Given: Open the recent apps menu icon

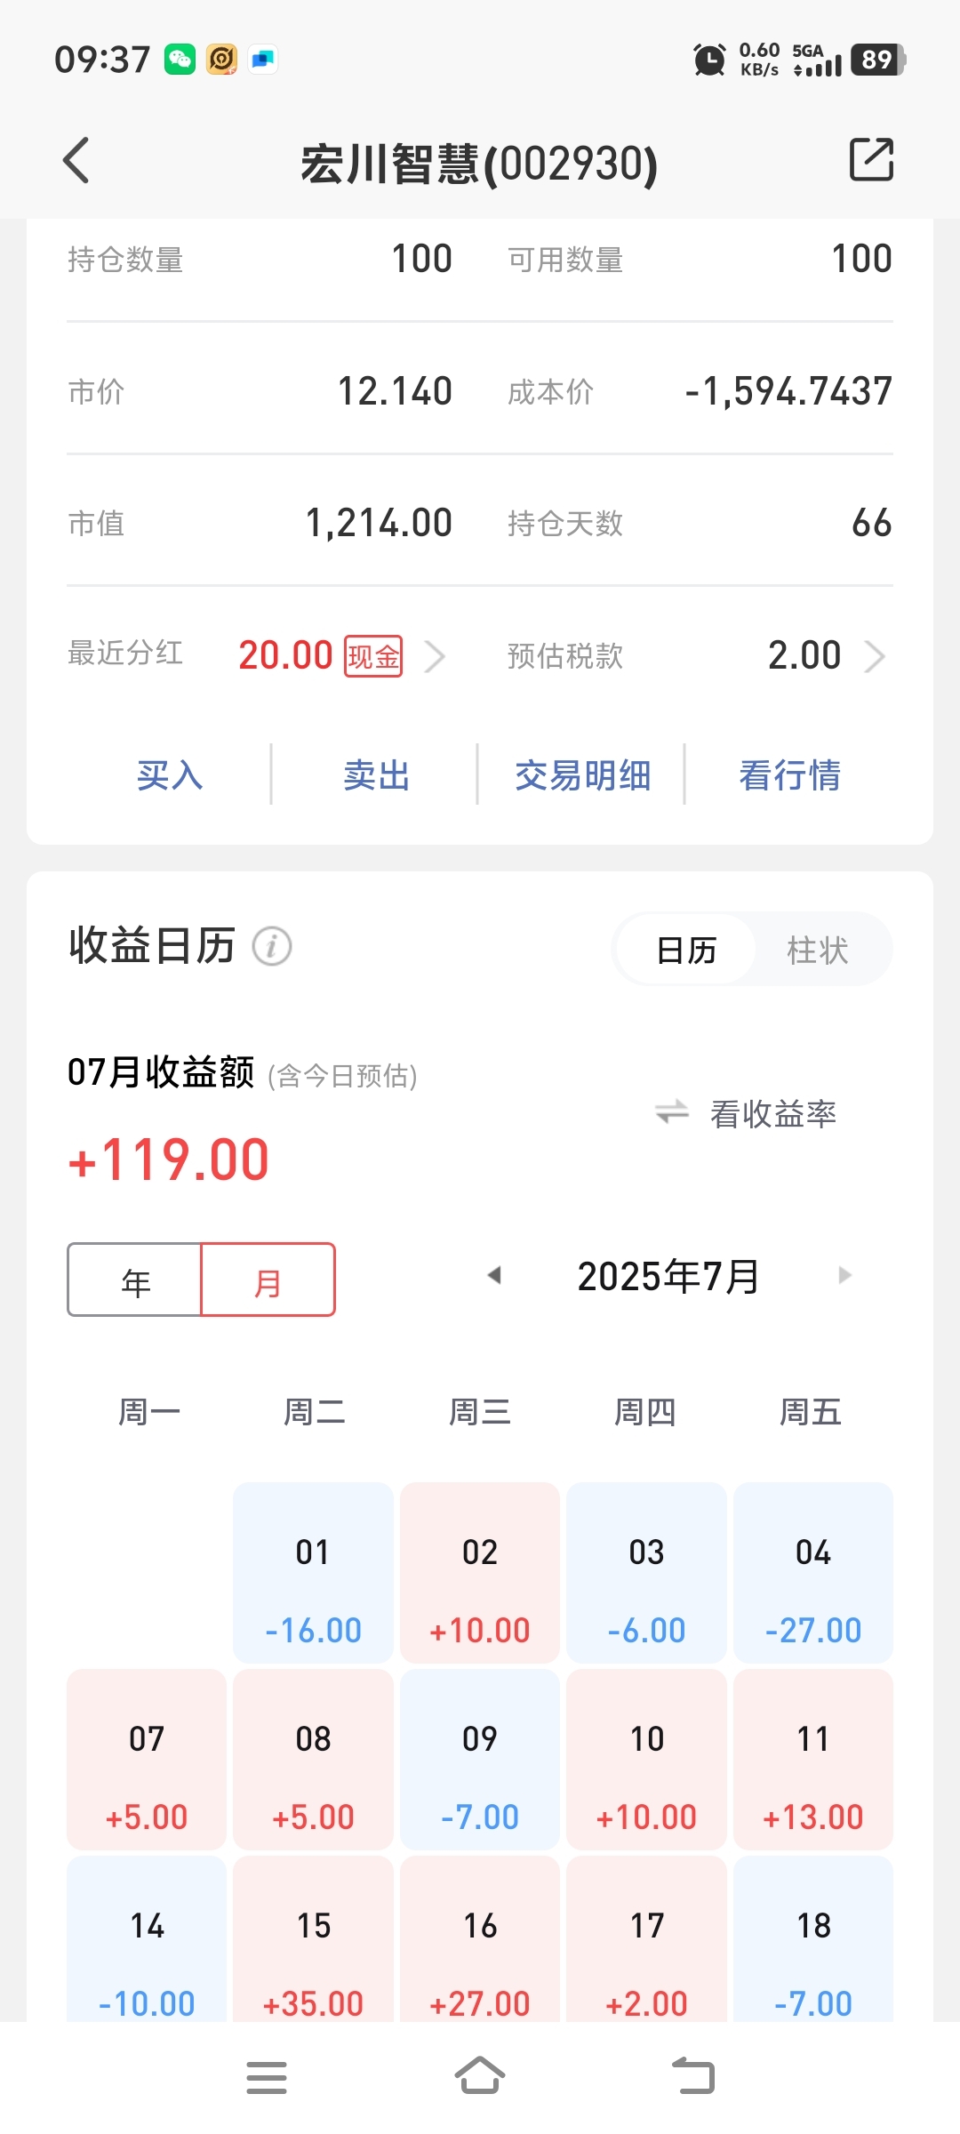Looking at the screenshot, I should [x=267, y=2077].
